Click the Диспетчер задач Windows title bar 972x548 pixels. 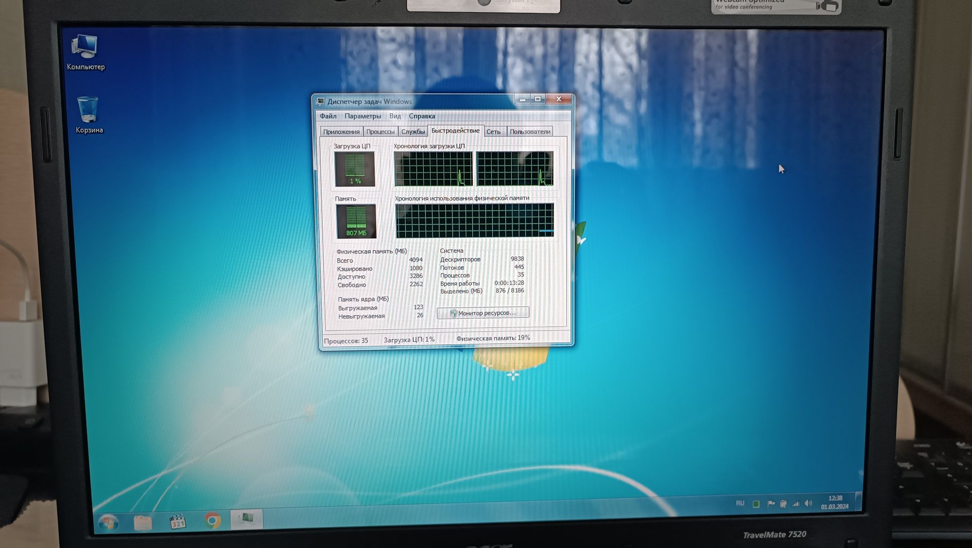[x=369, y=101]
